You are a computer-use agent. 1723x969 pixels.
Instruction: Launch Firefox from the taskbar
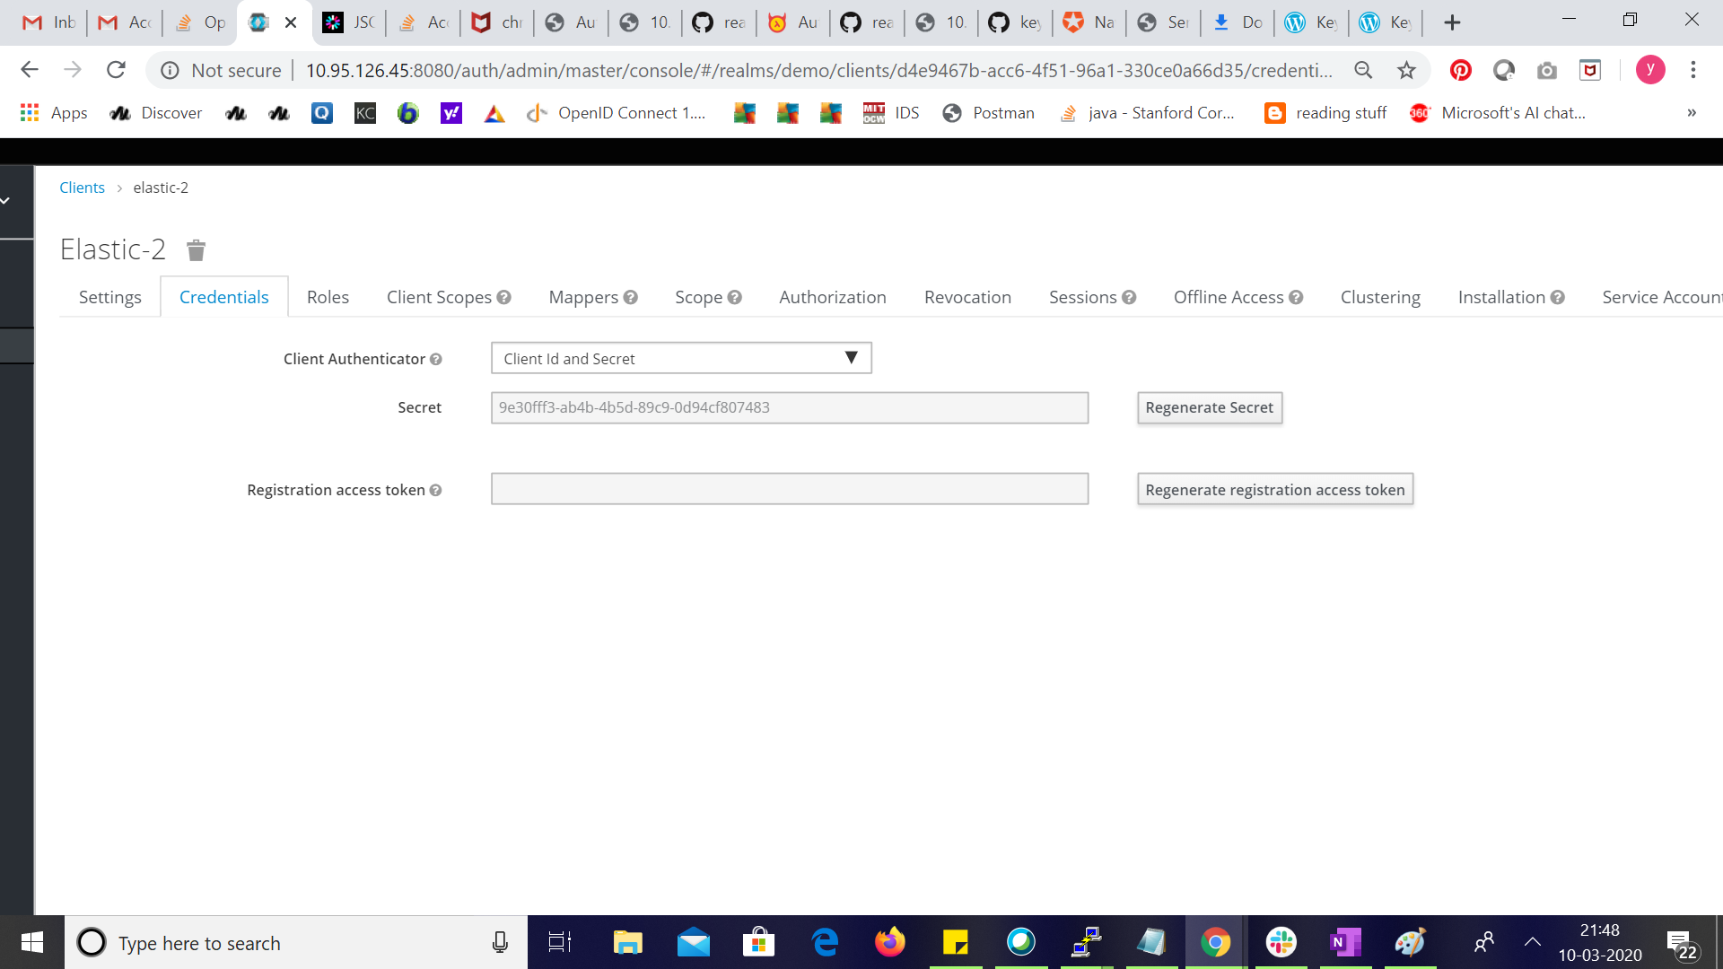tap(890, 942)
